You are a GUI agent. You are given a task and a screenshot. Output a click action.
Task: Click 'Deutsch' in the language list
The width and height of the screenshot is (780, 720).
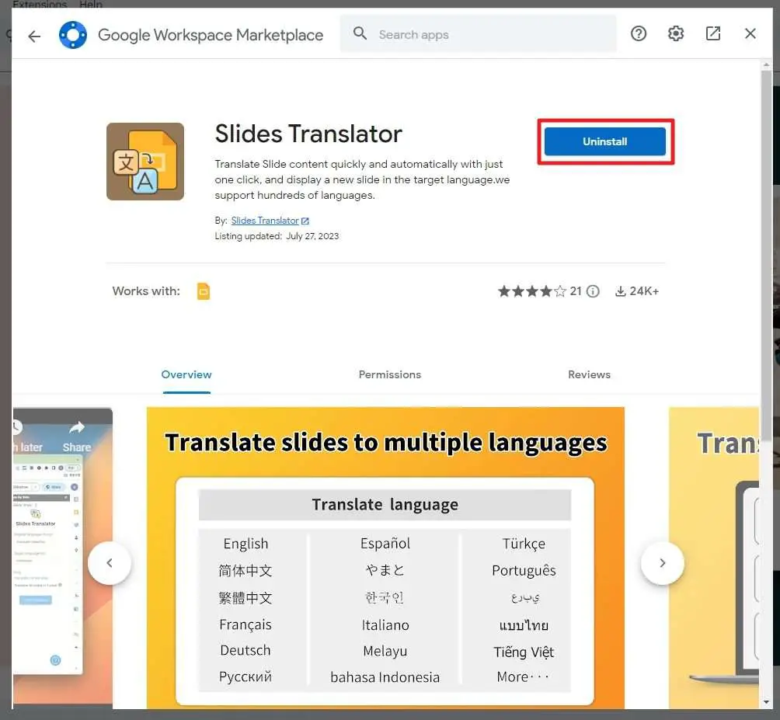tap(245, 650)
